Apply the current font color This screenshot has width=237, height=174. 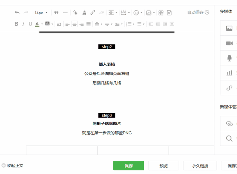(x=37, y=24)
